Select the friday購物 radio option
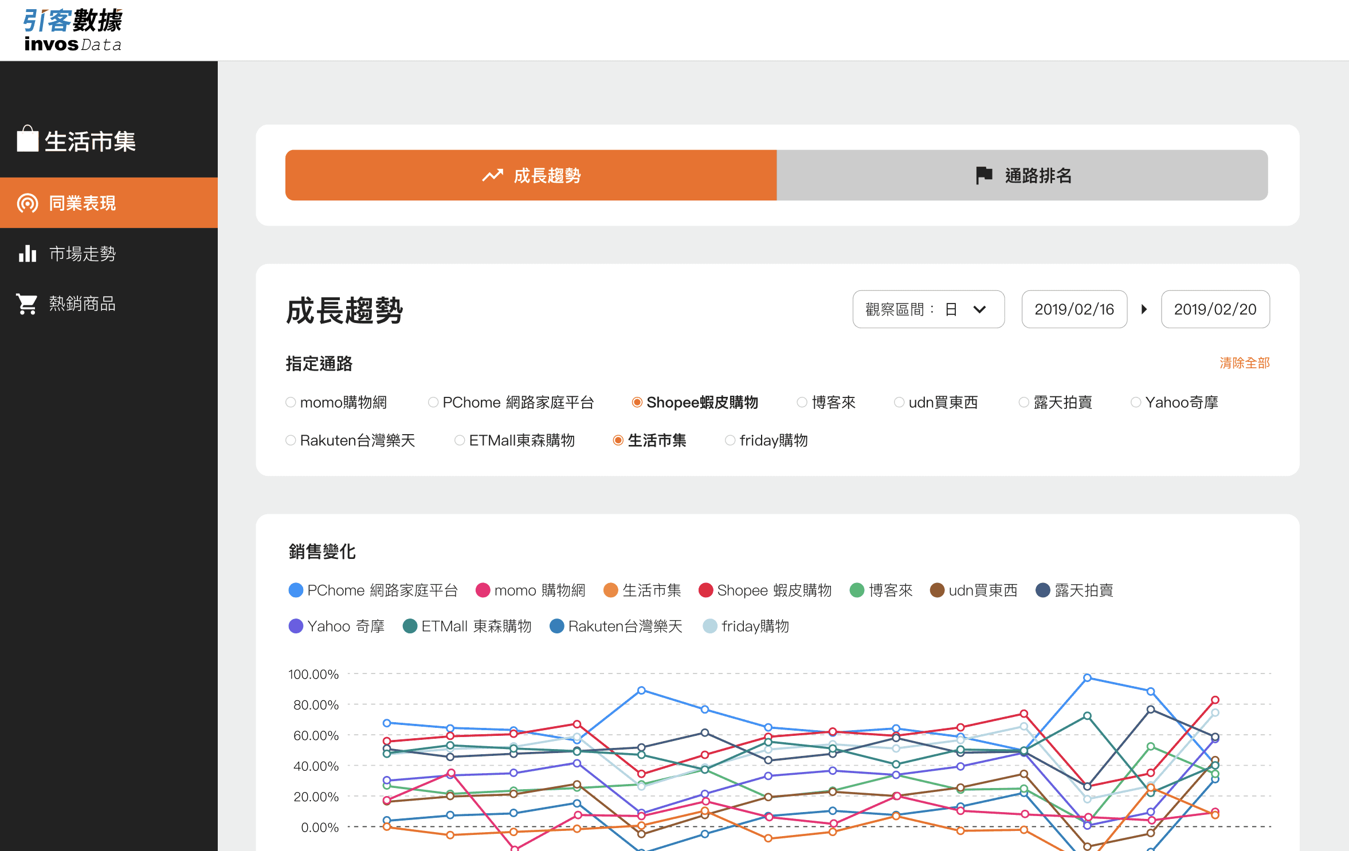 [x=730, y=440]
